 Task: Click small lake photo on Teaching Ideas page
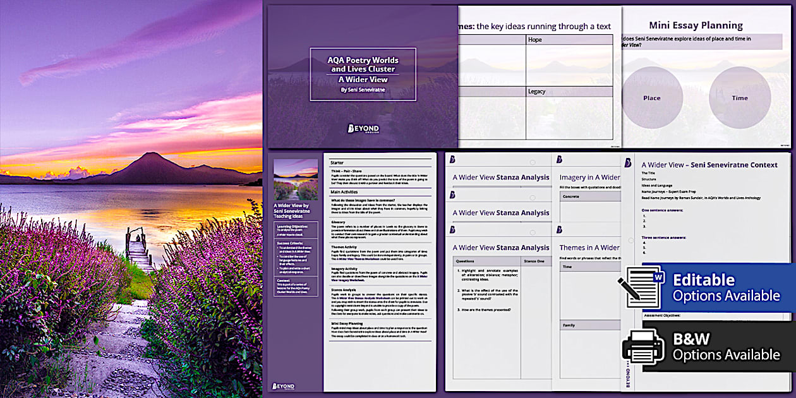pyautogui.click(x=296, y=179)
